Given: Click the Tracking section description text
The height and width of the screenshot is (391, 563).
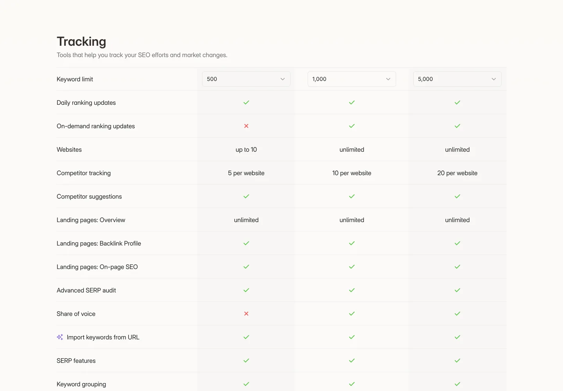Looking at the screenshot, I should pyautogui.click(x=142, y=55).
